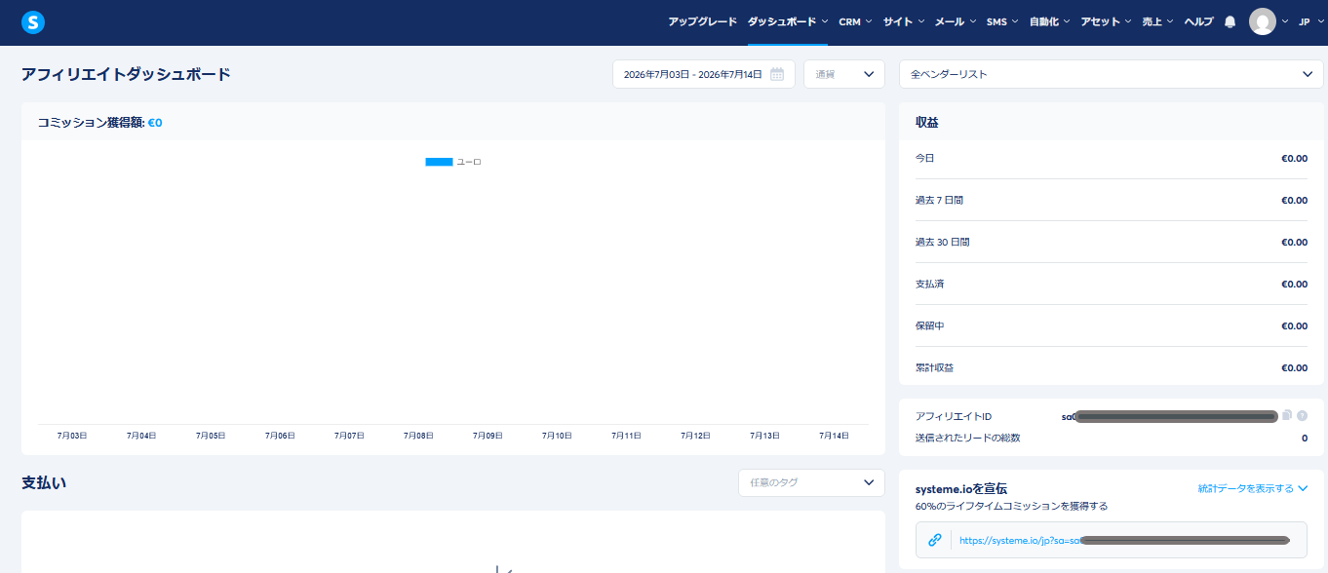Viewport: 1328px width, 573px height.
Task: Expand 統計データを表示する
Action: pos(1252,488)
